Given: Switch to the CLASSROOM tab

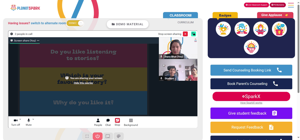Looking at the screenshot, I should [180, 15].
